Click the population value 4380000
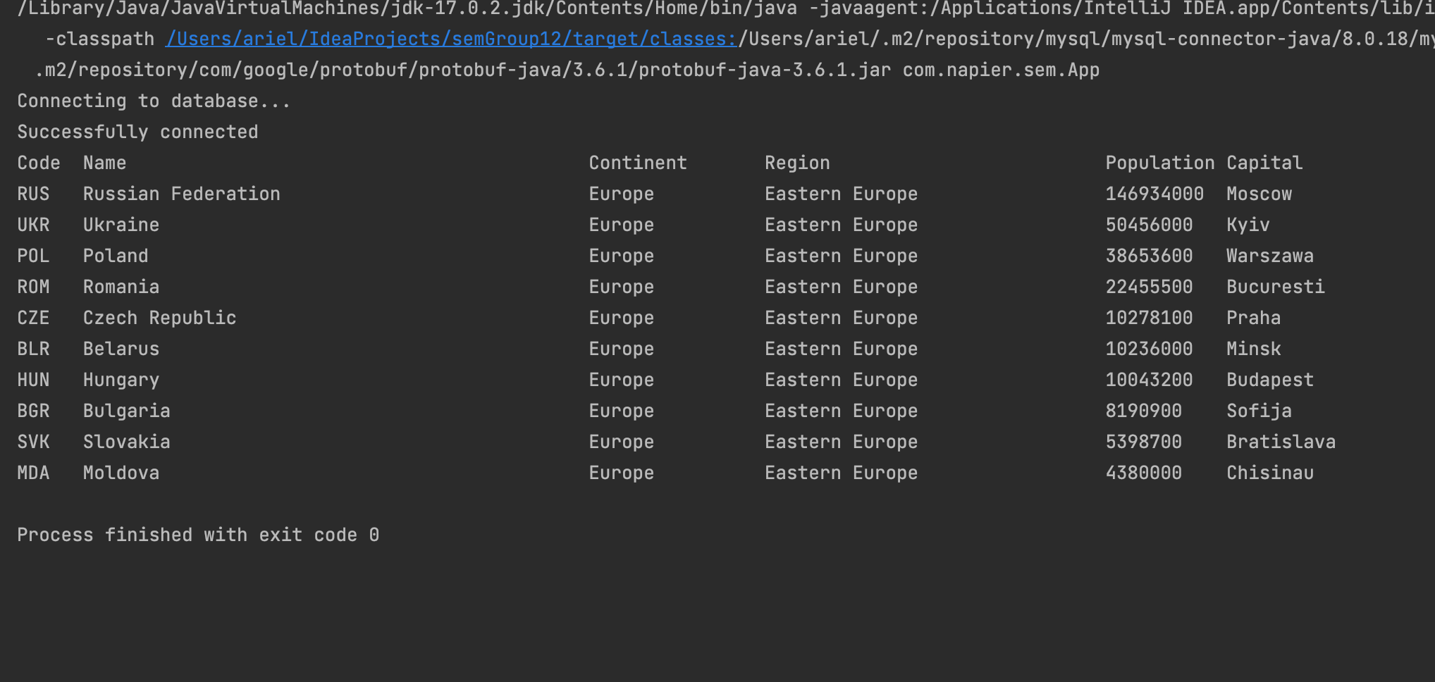Screen dimensions: 1435x682 coord(1144,473)
